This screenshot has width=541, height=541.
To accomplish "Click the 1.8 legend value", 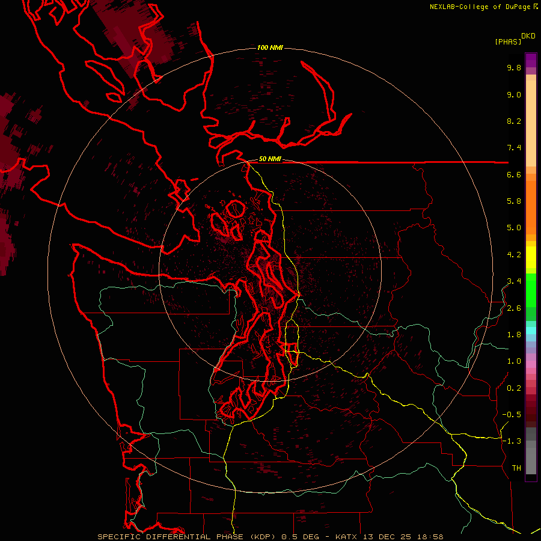I will click(514, 335).
